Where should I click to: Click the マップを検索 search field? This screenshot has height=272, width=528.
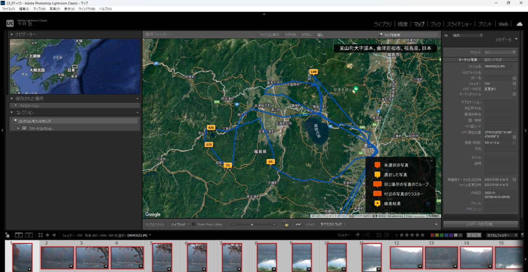click(408, 35)
